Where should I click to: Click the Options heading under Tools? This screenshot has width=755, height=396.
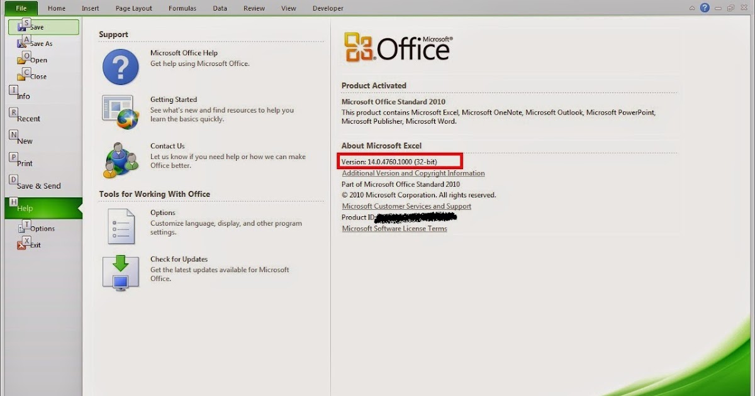162,213
